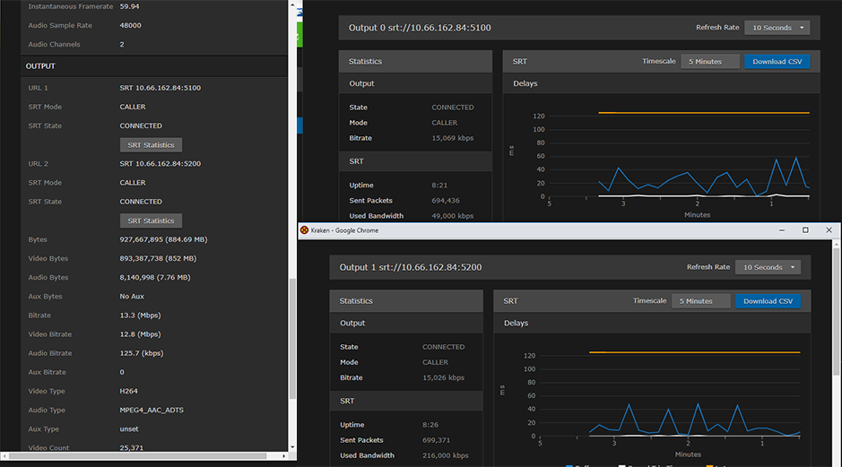The width and height of the screenshot is (842, 467).
Task: Maximize the Kraken Chrome window
Action: [805, 230]
